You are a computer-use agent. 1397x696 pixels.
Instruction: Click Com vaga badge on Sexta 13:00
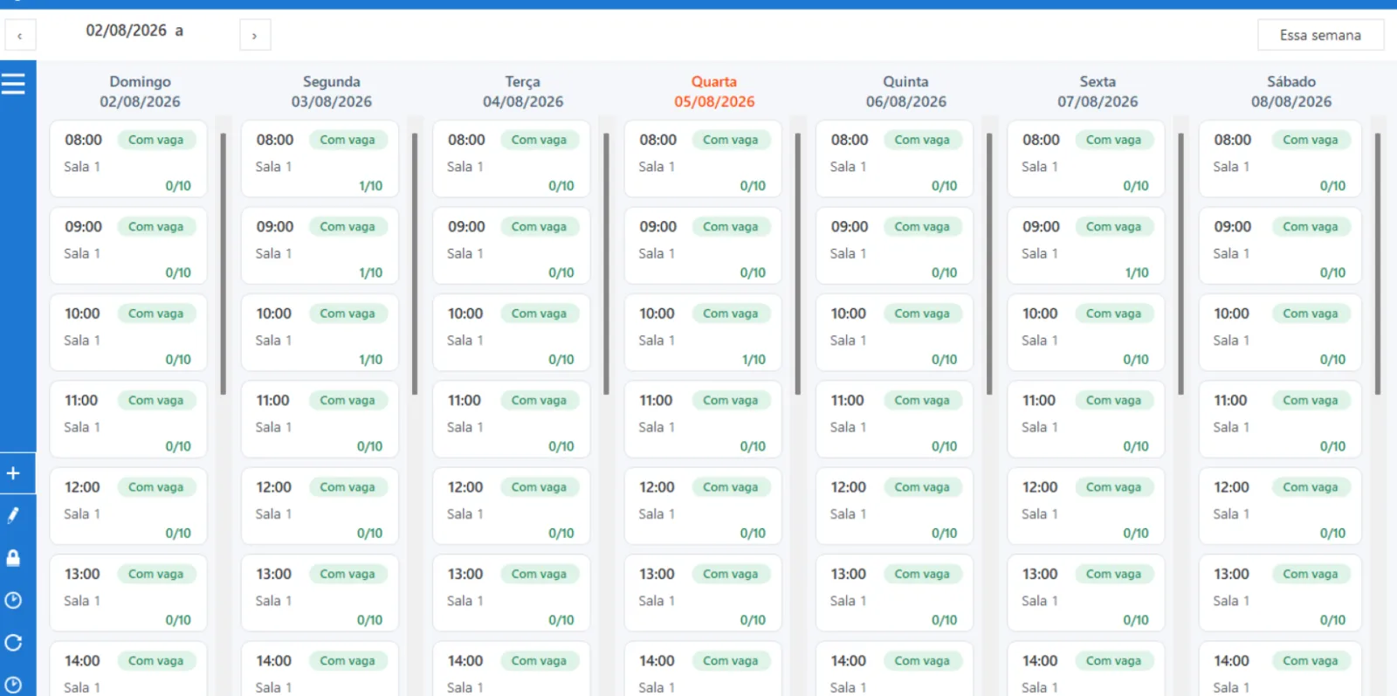(1114, 574)
